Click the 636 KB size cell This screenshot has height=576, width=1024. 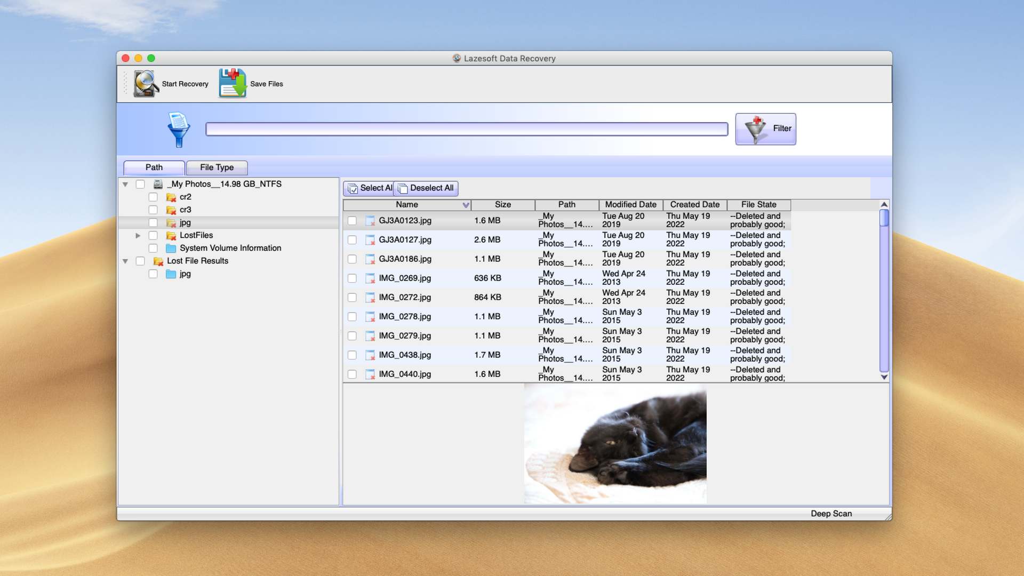(x=487, y=278)
